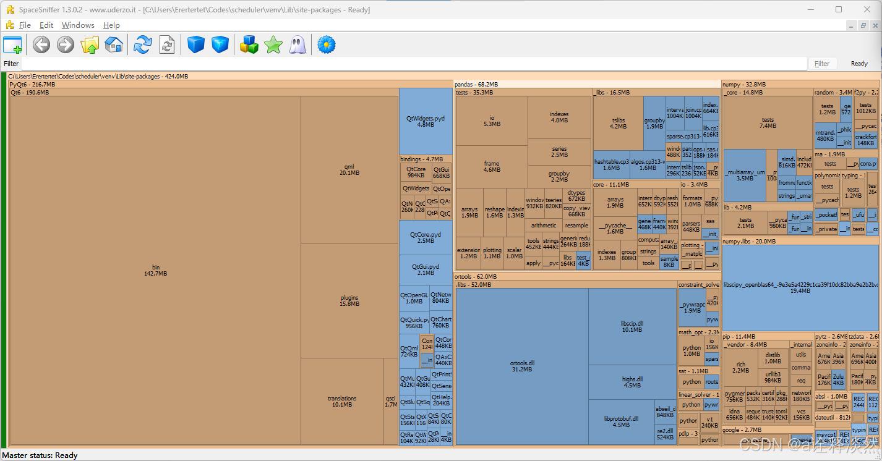Viewport: 882px width, 461px height.
Task: Select the plugins 15.8MB block
Action: (x=349, y=300)
